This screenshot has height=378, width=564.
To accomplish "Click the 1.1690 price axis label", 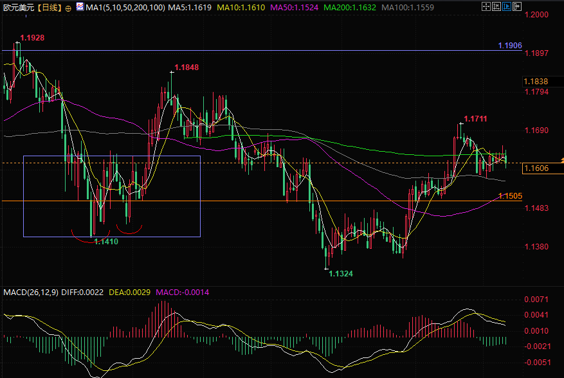I will click(x=536, y=130).
